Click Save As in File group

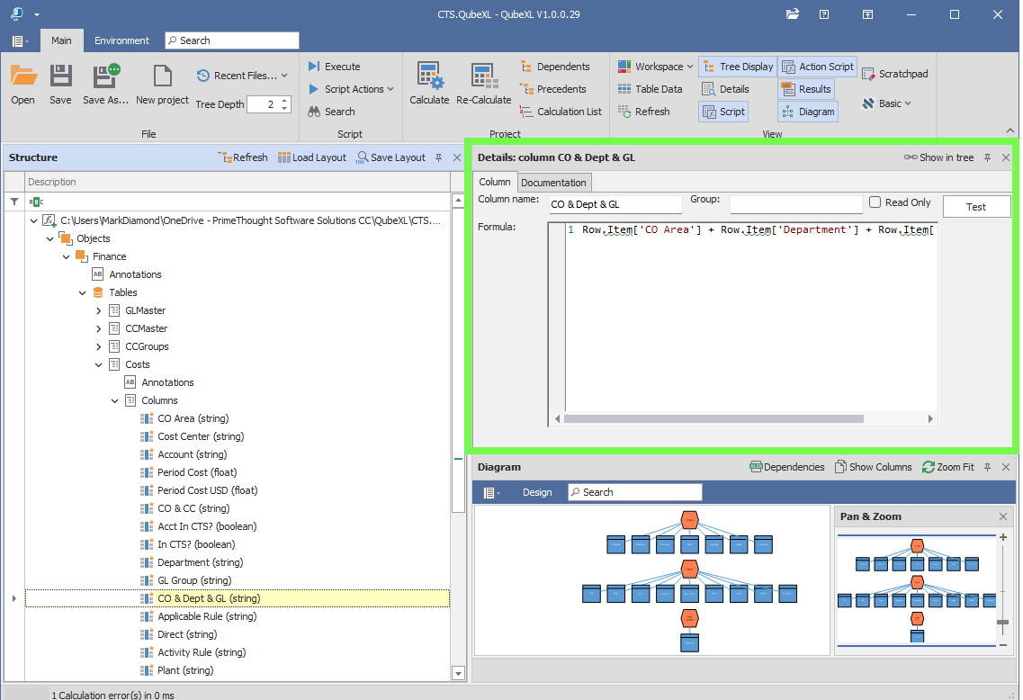(106, 83)
